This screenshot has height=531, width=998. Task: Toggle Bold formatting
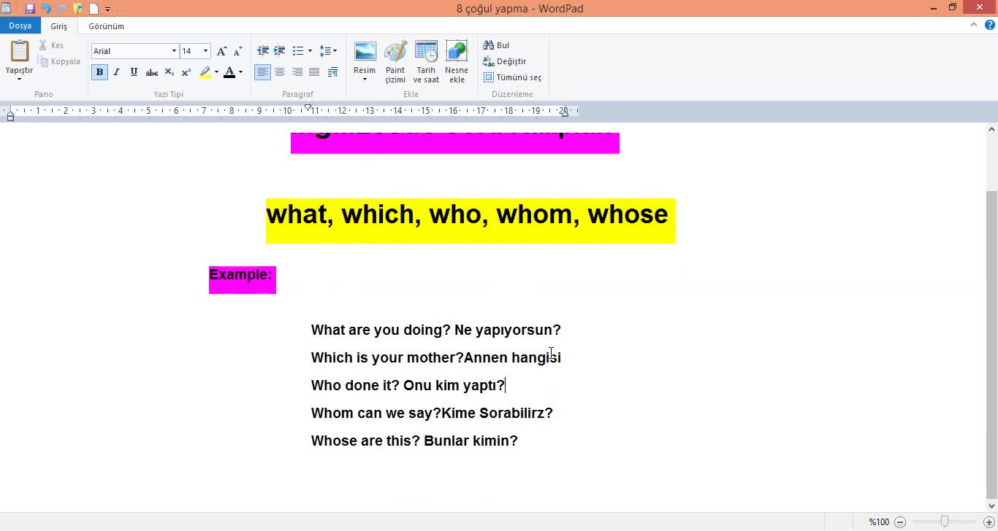coord(99,72)
